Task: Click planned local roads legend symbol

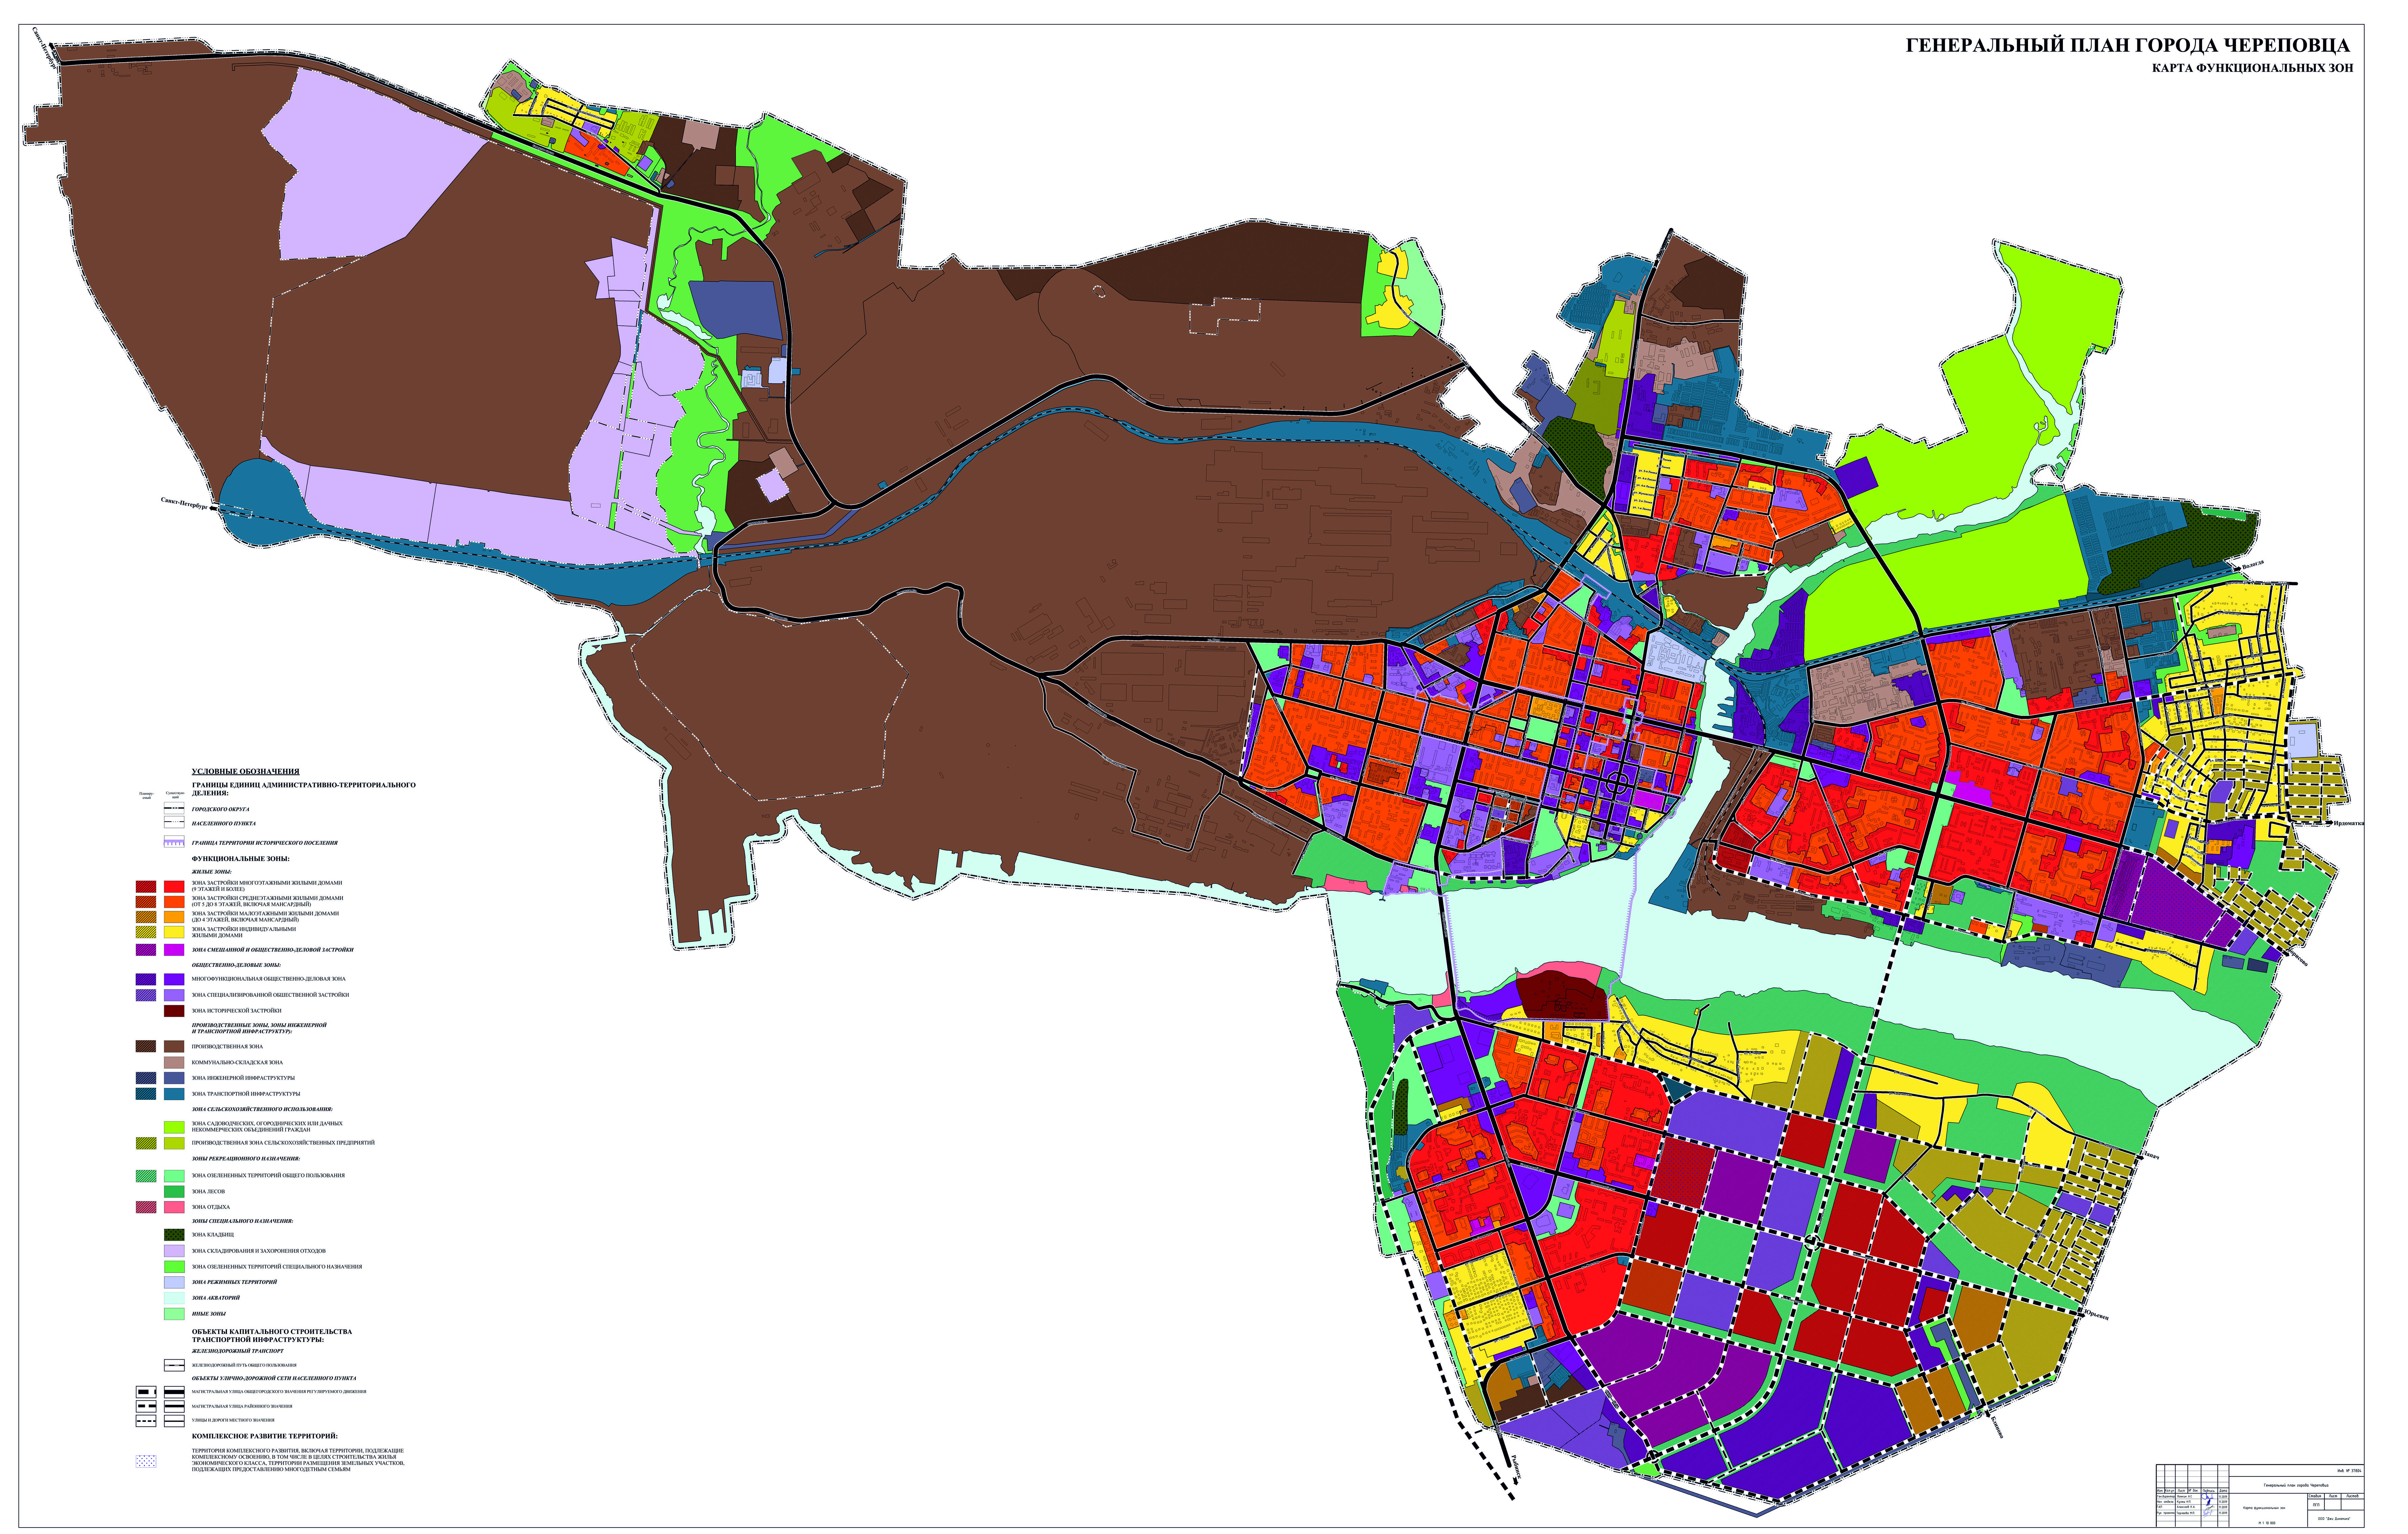Action: (x=146, y=1421)
